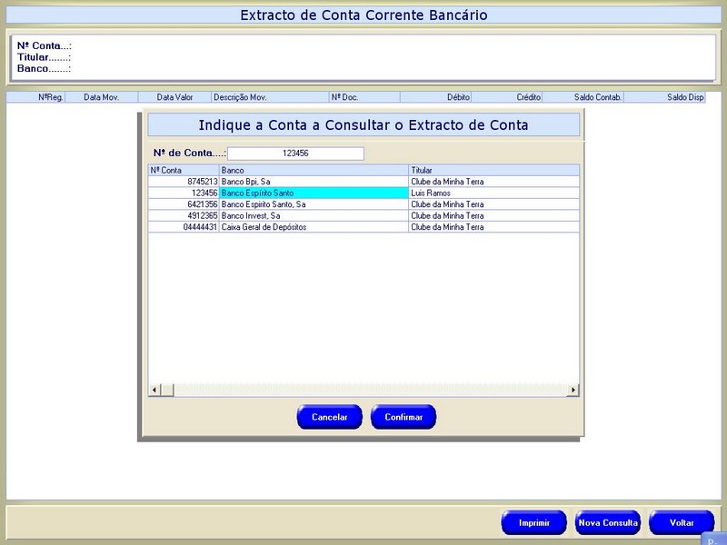Go back with the Voltar button
727x545 pixels.
point(682,523)
